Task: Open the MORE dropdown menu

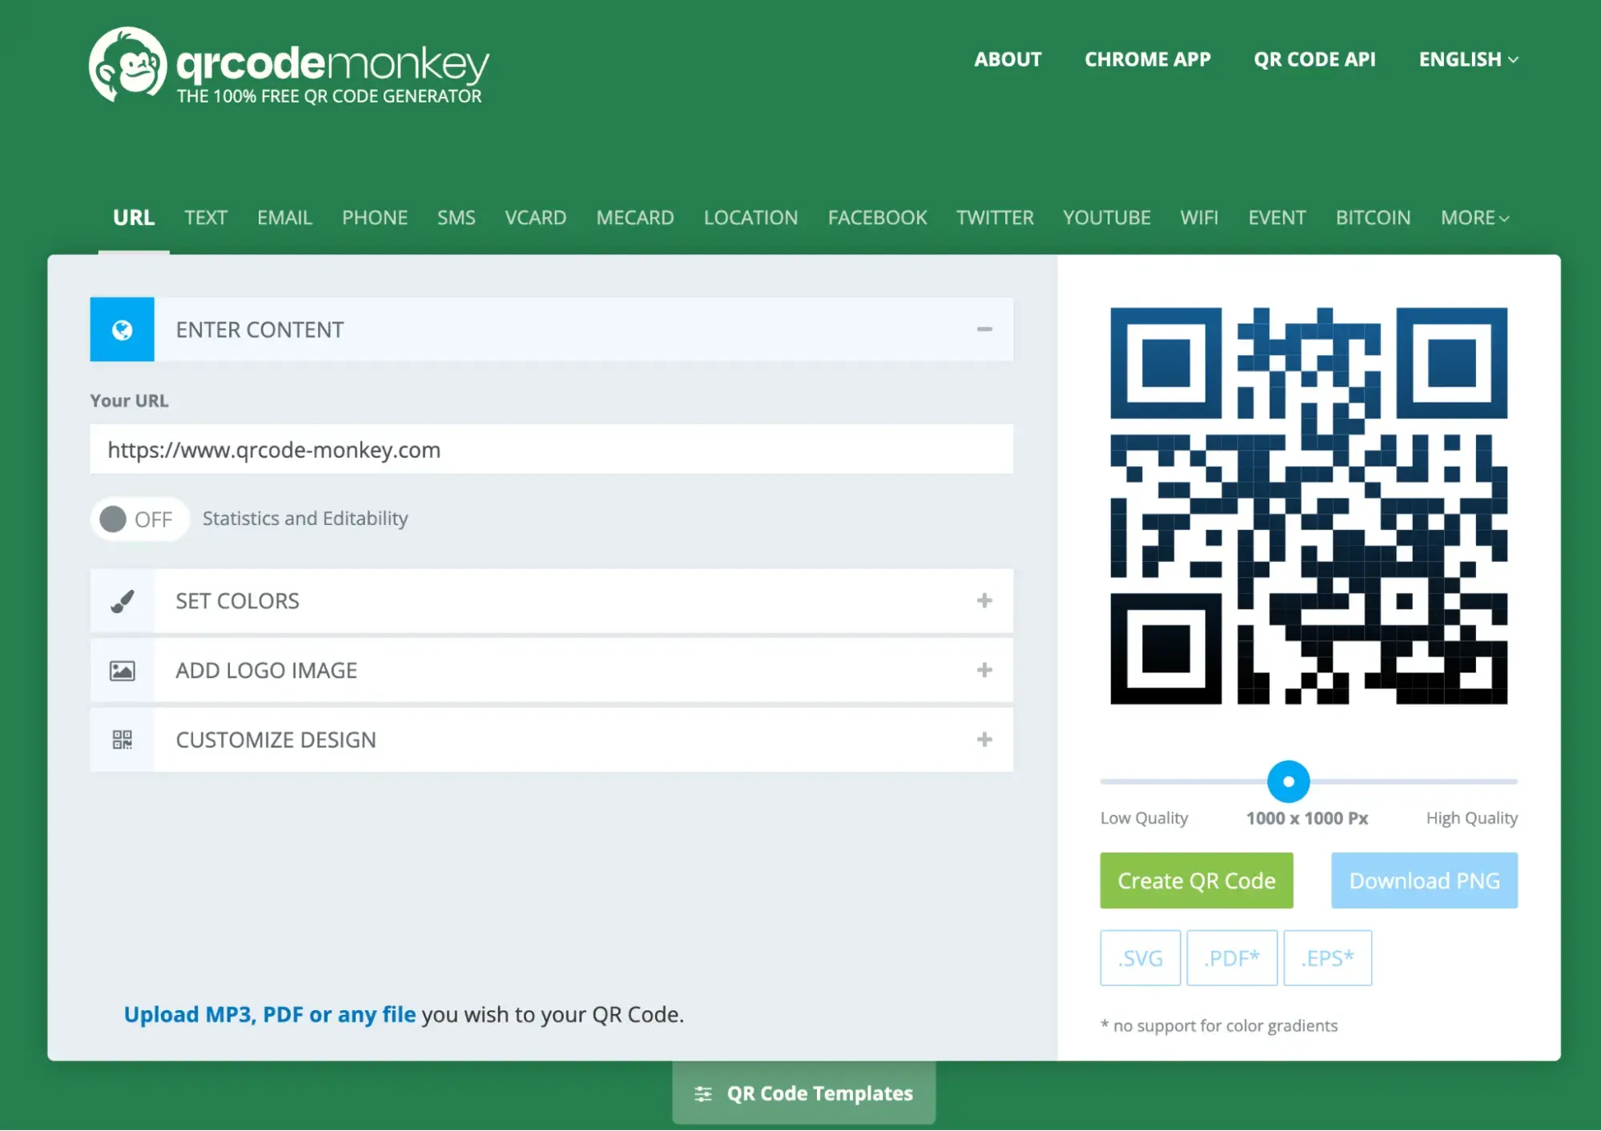Action: [x=1474, y=217]
